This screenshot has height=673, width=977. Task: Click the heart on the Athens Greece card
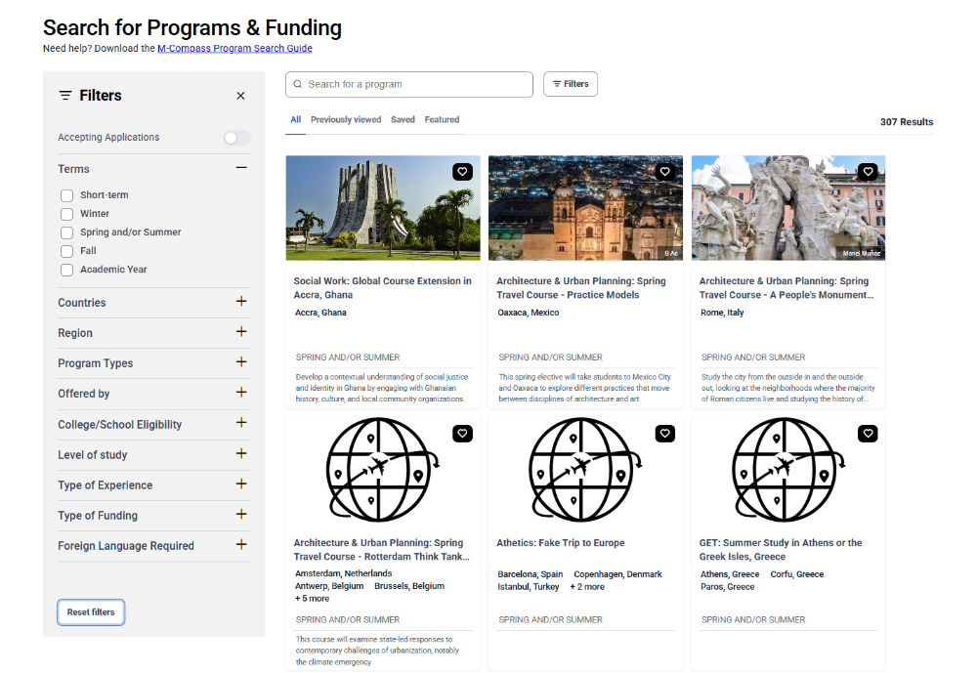click(868, 433)
